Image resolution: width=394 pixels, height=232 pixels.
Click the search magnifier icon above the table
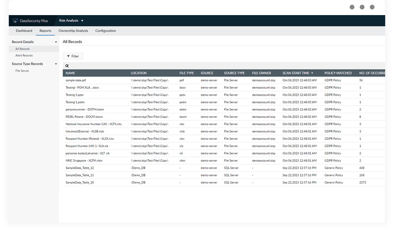point(67,66)
